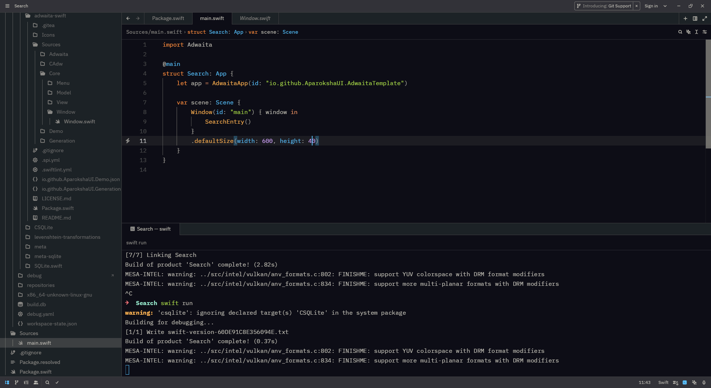Open the outline panel icon

[26, 382]
